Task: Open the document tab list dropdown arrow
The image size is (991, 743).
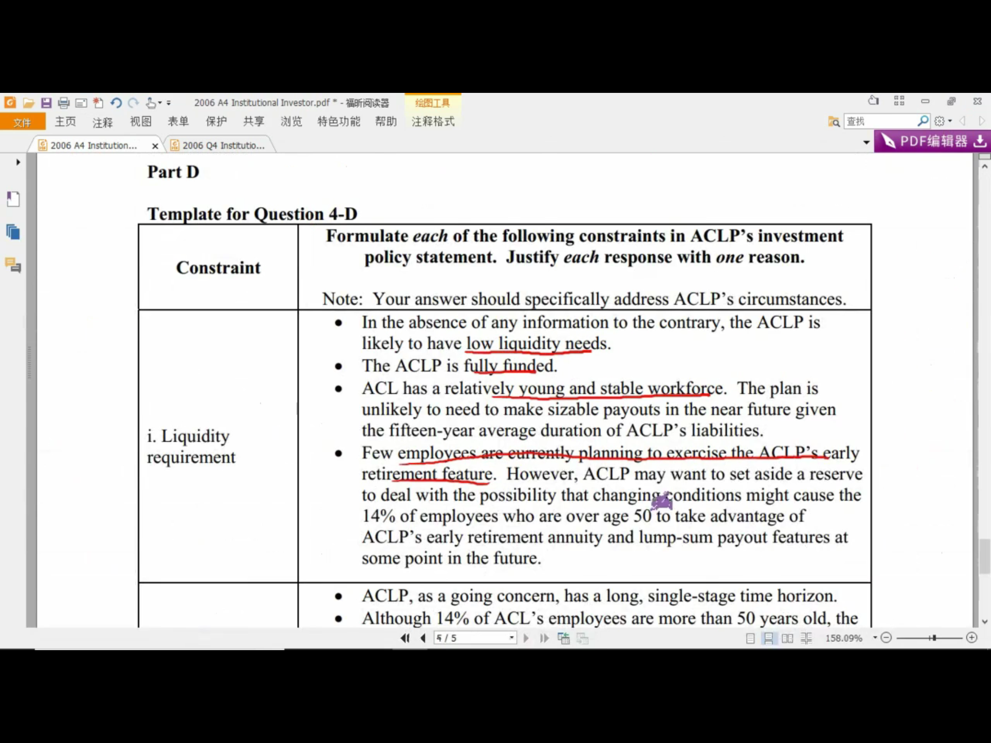Action: (866, 142)
